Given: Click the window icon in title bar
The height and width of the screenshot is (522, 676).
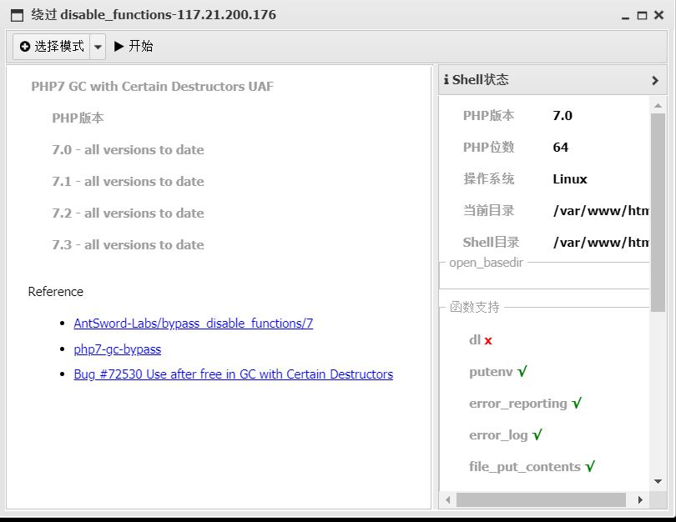Looking at the screenshot, I should [x=16, y=15].
